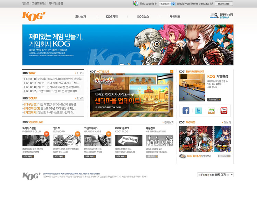This screenshot has width=257, height=204.
Task: Click the 자세히보기 button in Environment
Action: click(214, 100)
